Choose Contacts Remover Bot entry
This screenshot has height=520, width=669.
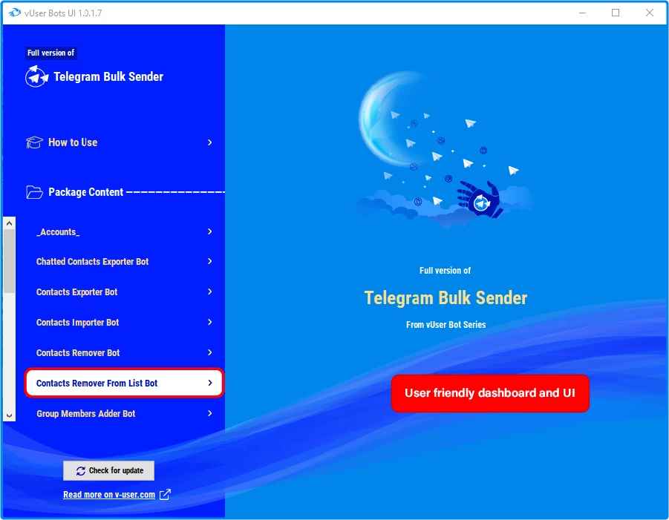[124, 353]
